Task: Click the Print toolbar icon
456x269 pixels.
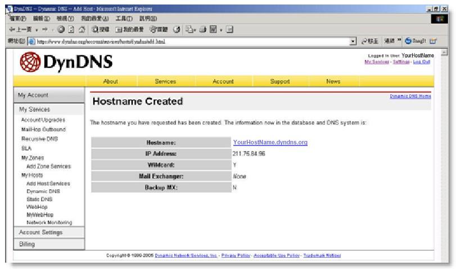Action: pos(203,29)
